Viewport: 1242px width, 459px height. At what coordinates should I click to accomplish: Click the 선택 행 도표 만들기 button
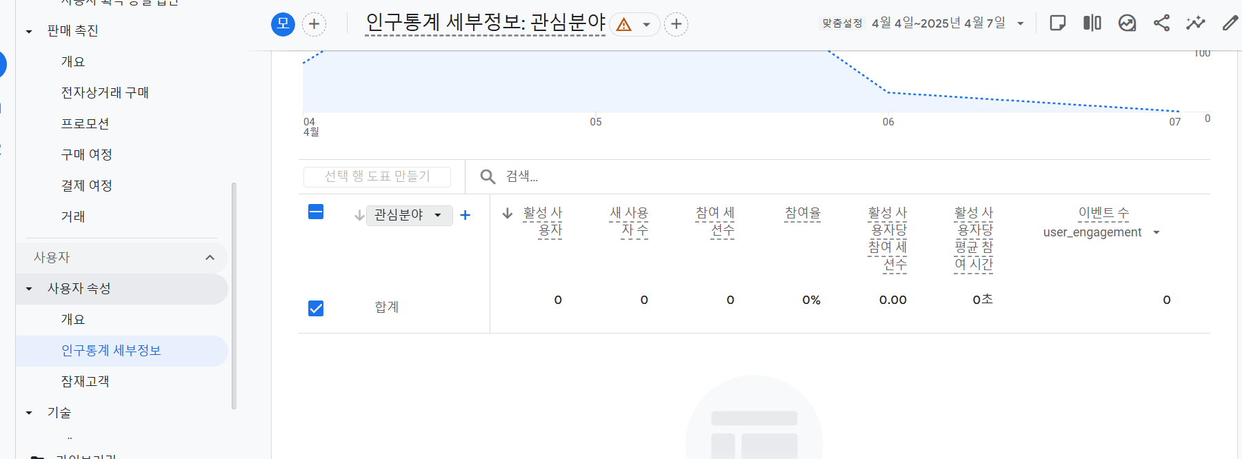(377, 176)
